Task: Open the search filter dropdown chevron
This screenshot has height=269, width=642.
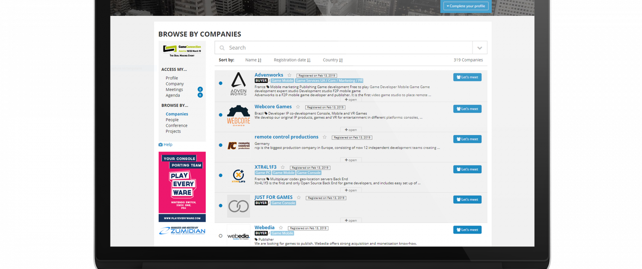Action: (480, 48)
